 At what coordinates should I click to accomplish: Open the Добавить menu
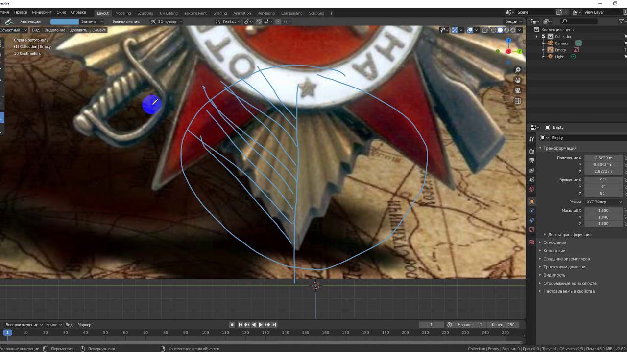tap(78, 30)
